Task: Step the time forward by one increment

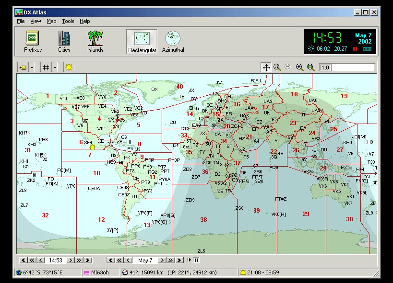Action: (x=70, y=260)
